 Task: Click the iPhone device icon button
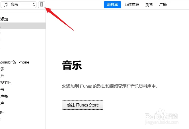coord(42,5)
